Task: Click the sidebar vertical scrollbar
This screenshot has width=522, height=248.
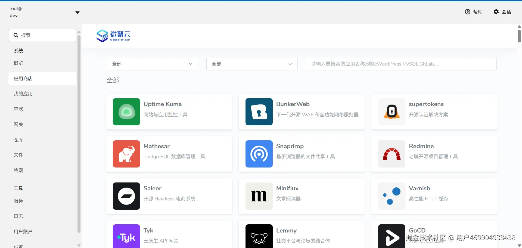Action: (x=79, y=134)
